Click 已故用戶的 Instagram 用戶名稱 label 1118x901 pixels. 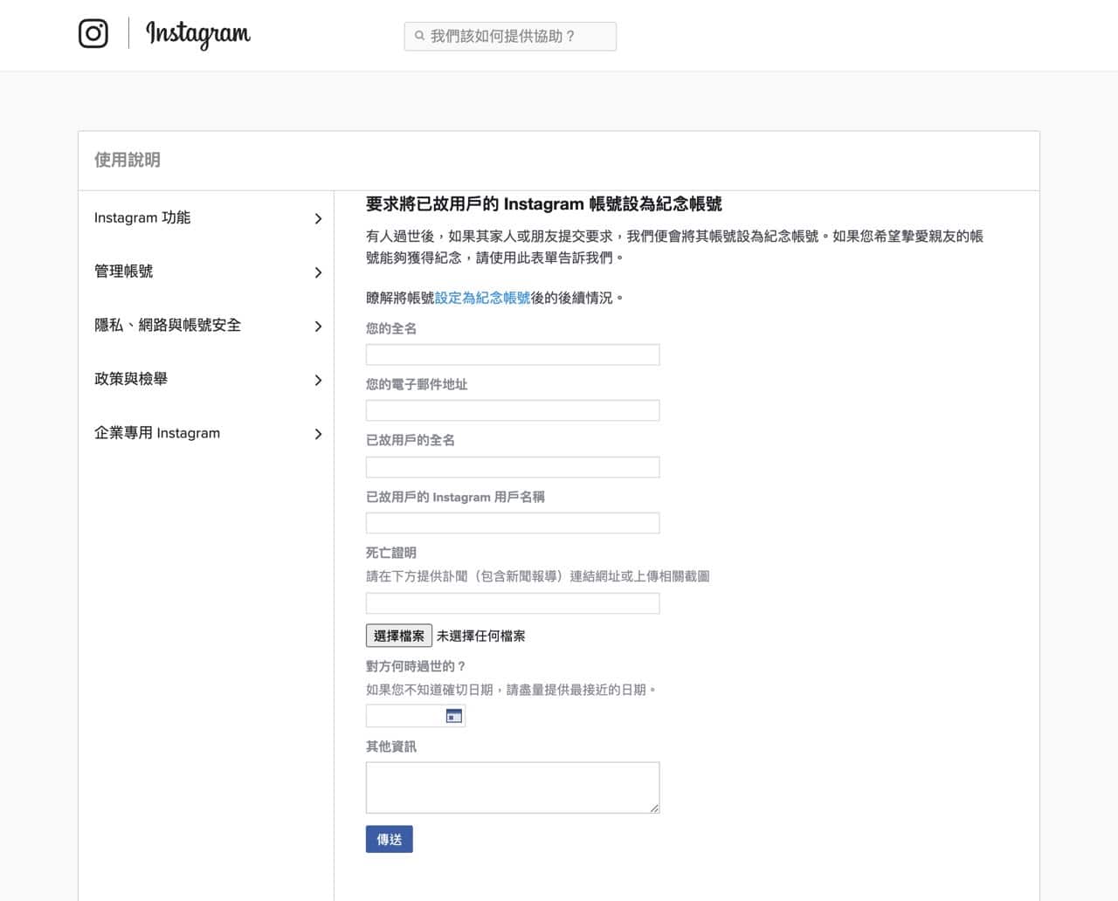(x=455, y=497)
